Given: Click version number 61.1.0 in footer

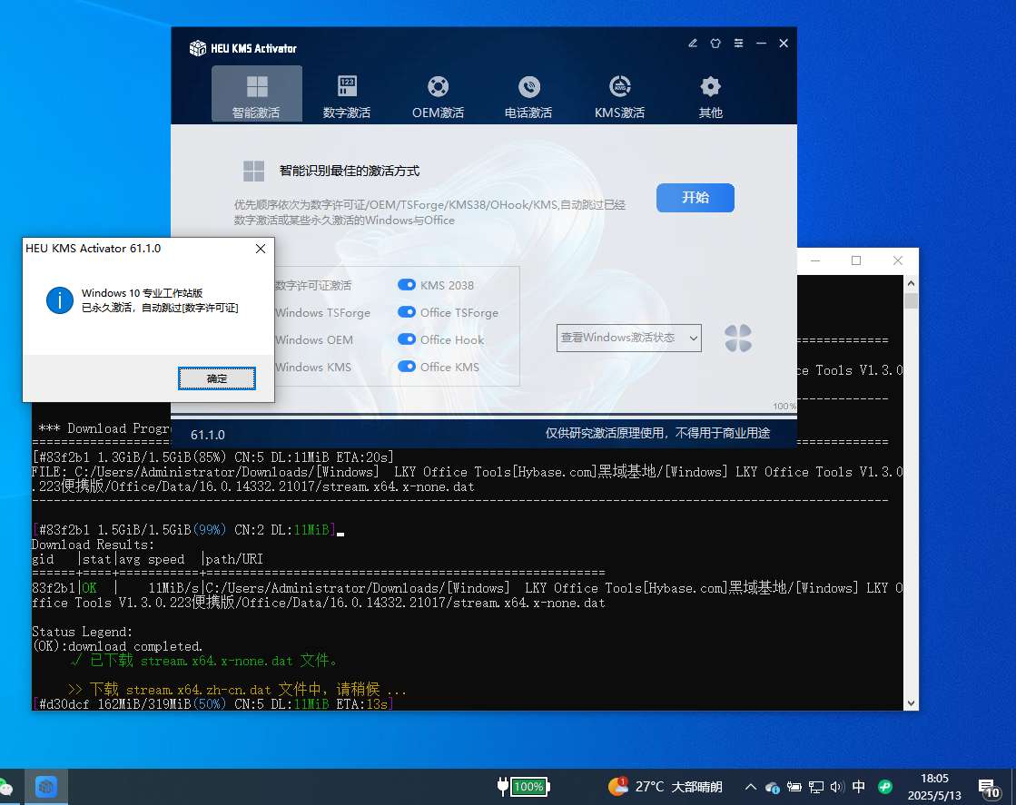Looking at the screenshot, I should [x=208, y=435].
